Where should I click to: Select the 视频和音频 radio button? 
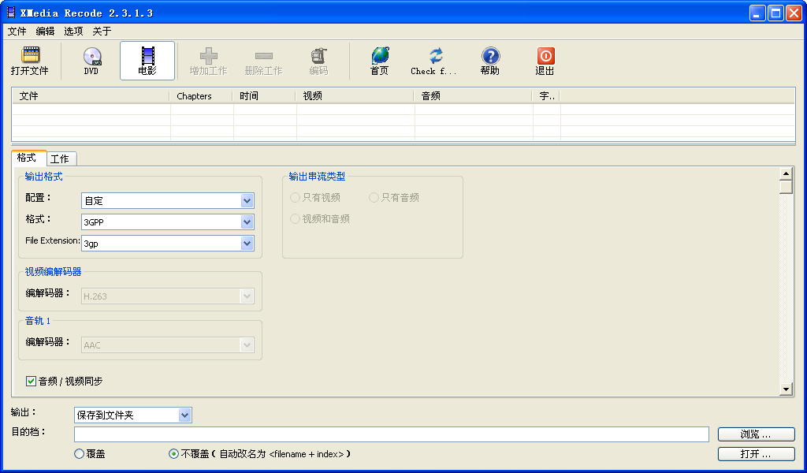295,218
